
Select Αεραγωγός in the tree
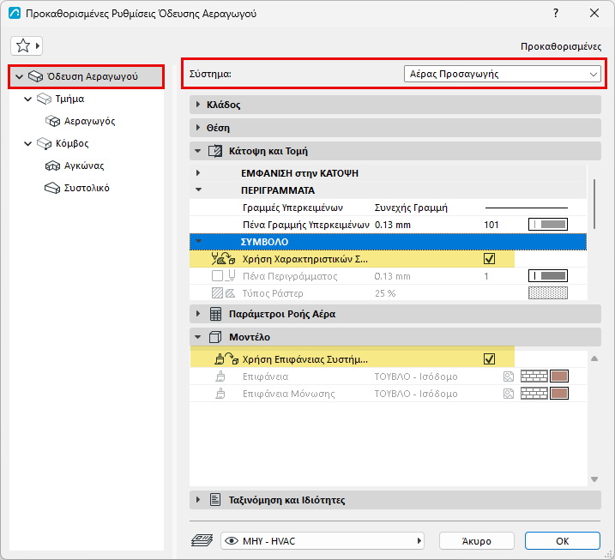point(90,121)
